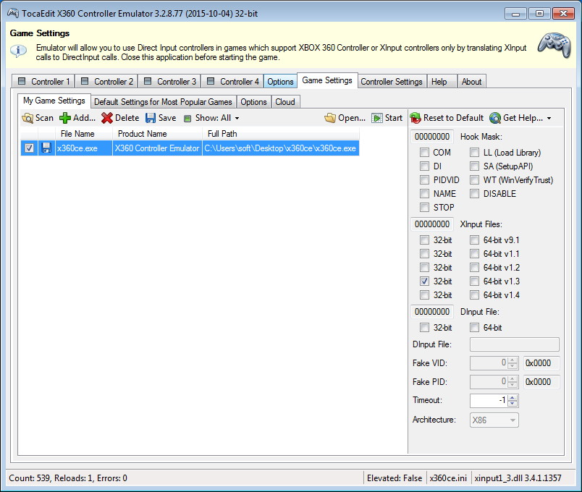This screenshot has width=582, height=492.
Task: Open the Controller Settings tab
Action: point(392,81)
